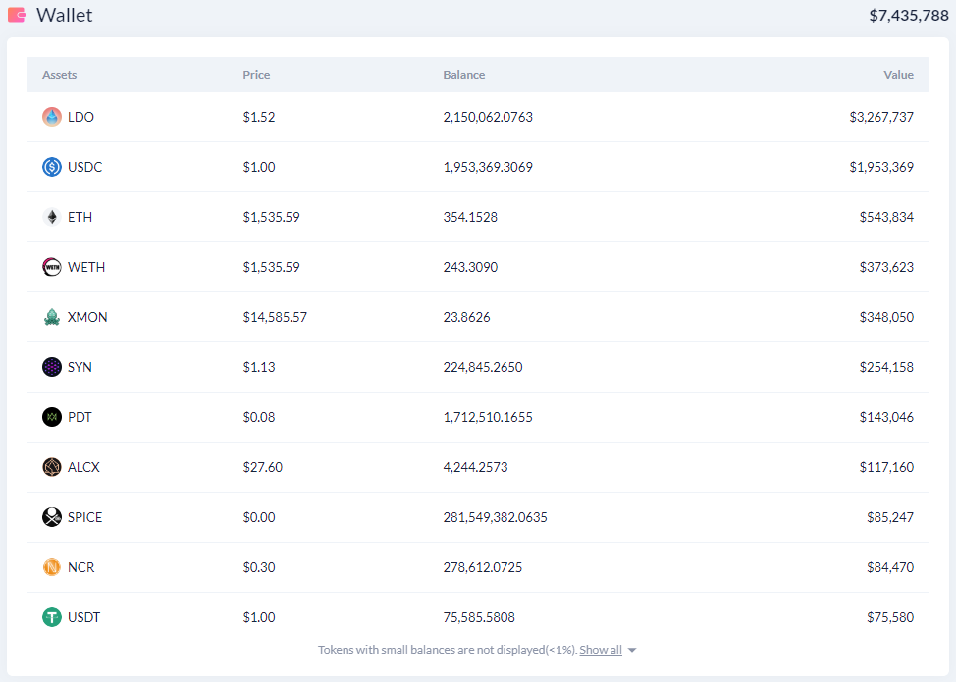This screenshot has width=956, height=682.
Task: Click the SYN token icon
Action: [52, 366]
